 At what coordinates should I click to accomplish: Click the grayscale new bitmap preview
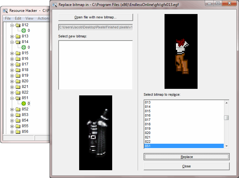pos(96,133)
